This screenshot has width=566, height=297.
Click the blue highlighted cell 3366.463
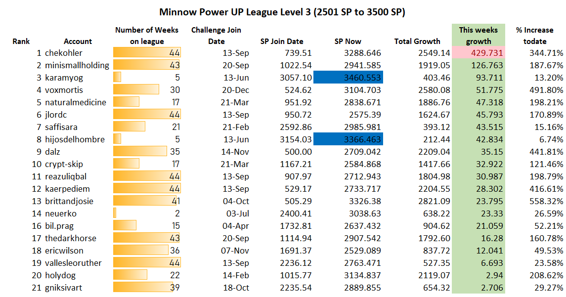(x=348, y=139)
